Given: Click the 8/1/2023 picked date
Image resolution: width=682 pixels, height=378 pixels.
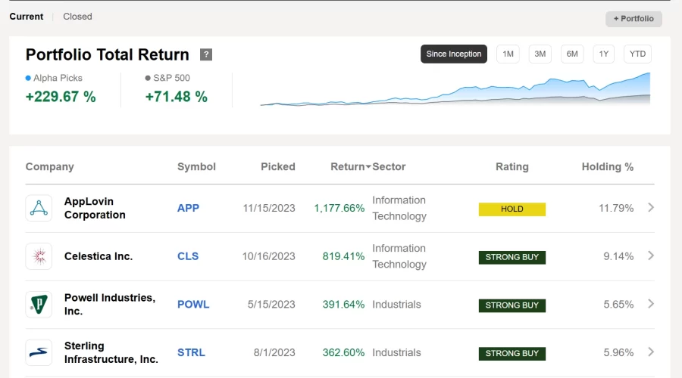Looking at the screenshot, I should tap(274, 352).
